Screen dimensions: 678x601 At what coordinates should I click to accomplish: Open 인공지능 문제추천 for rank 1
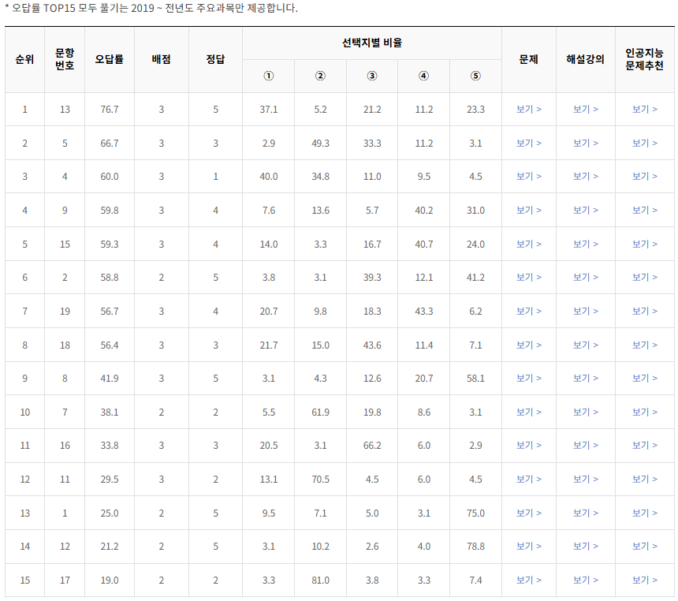[646, 109]
